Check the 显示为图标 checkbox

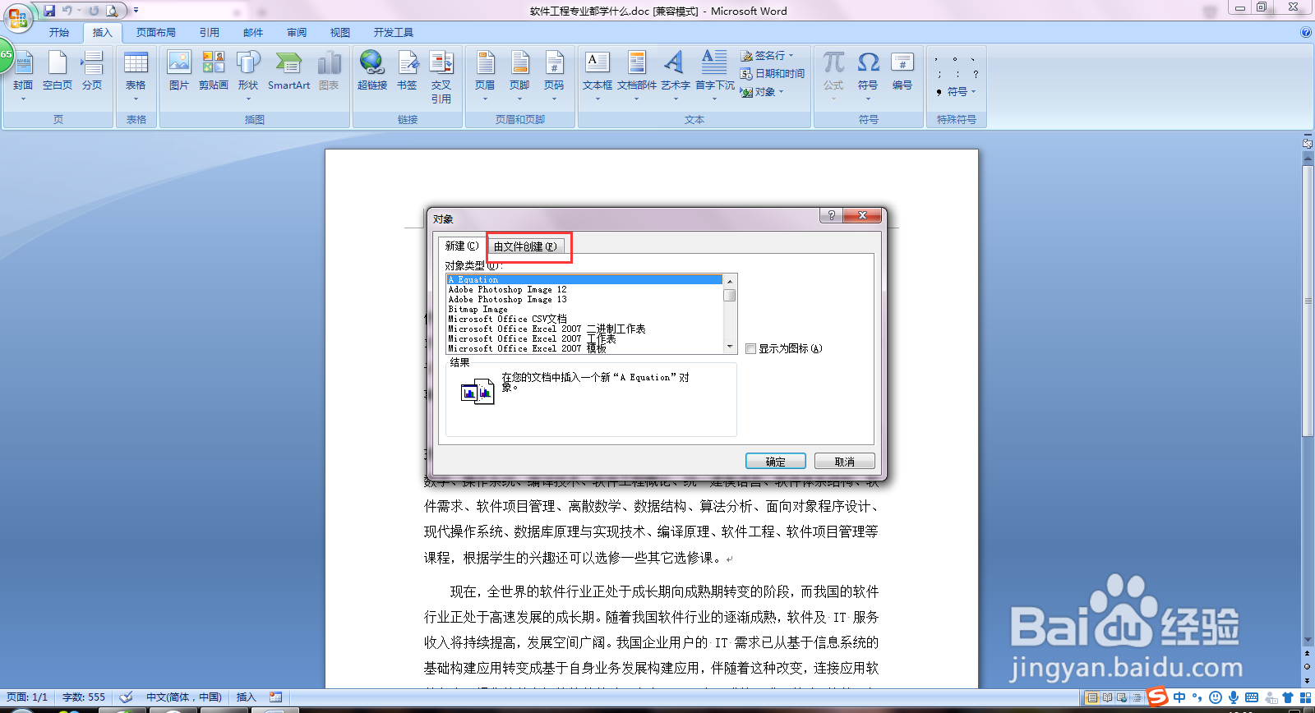[x=750, y=349]
